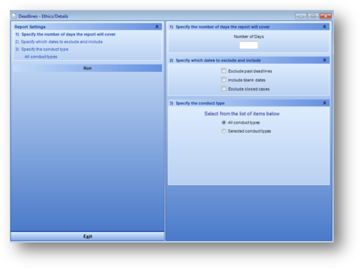The height and width of the screenshot is (268, 360).
Task: Click the document icon in the title bar
Action: tap(14, 16)
